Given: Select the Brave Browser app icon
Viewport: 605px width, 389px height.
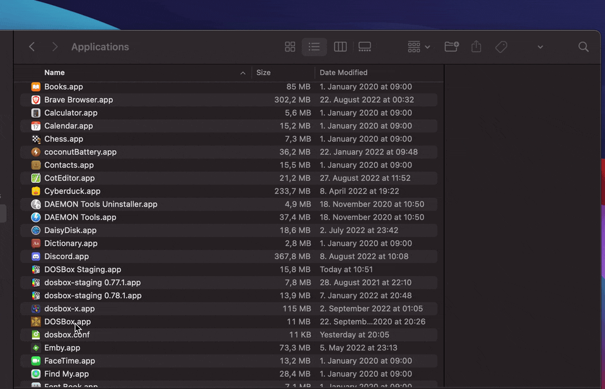Looking at the screenshot, I should (x=36, y=100).
